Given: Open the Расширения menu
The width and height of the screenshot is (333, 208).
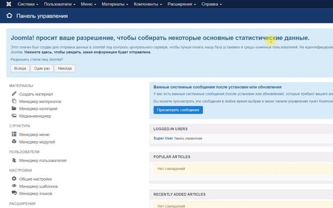Looking at the screenshot, I should [181, 4].
